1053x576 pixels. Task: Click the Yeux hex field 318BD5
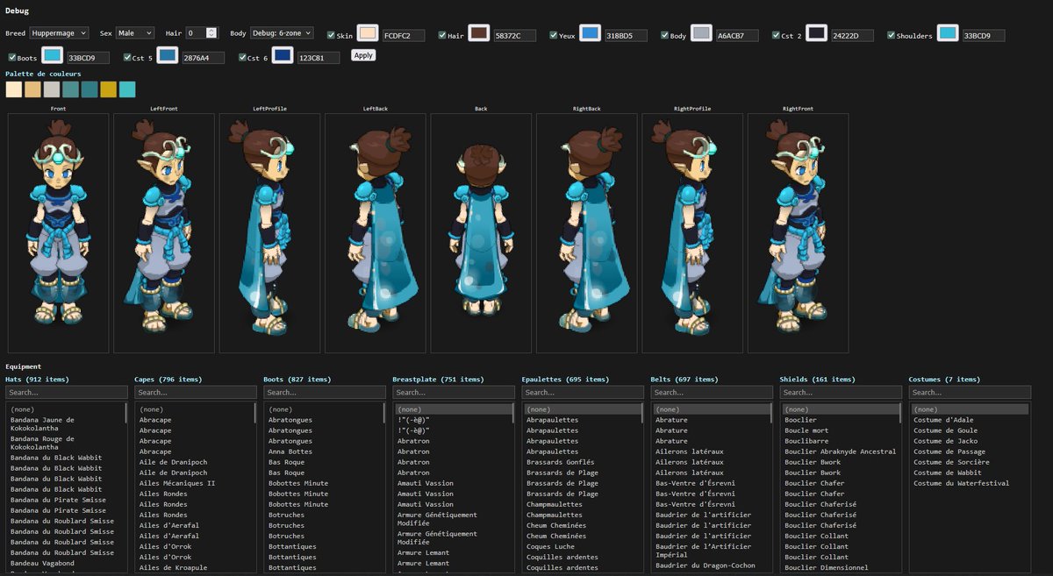(626, 36)
